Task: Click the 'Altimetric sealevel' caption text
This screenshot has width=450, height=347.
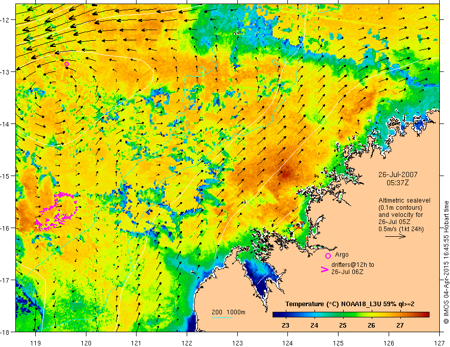Action: (x=404, y=201)
